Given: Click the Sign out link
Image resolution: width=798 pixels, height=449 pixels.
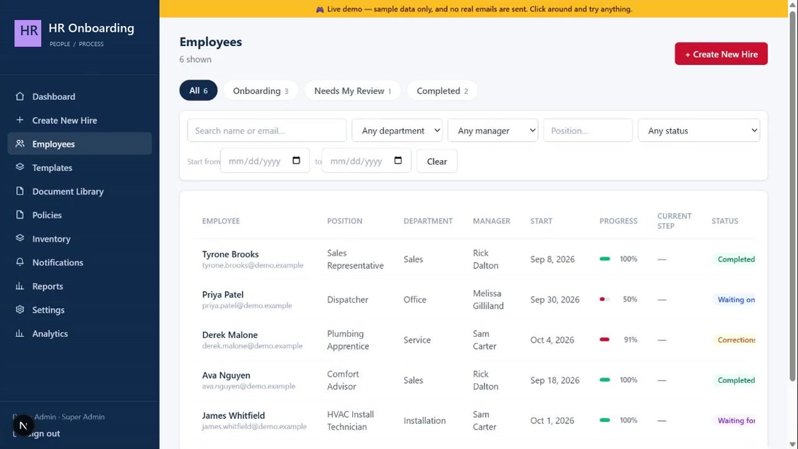Looking at the screenshot, I should [x=44, y=433].
